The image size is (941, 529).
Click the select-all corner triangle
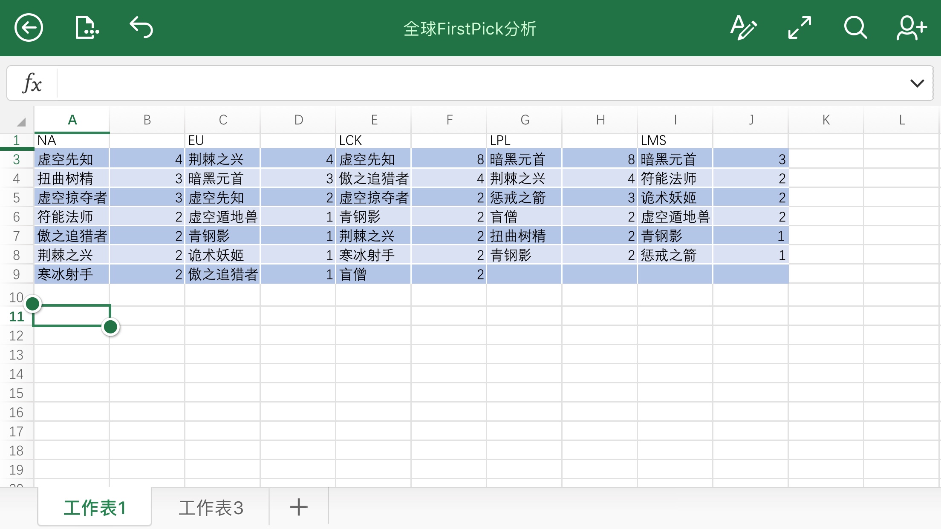click(x=21, y=122)
